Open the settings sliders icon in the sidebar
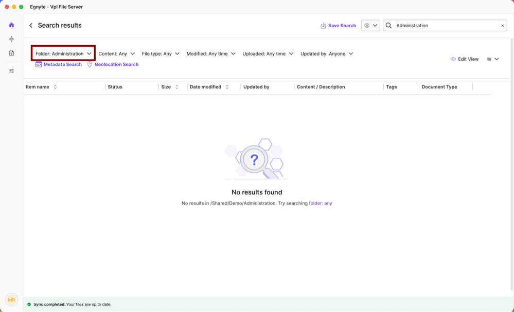This screenshot has width=514, height=312. (x=11, y=71)
